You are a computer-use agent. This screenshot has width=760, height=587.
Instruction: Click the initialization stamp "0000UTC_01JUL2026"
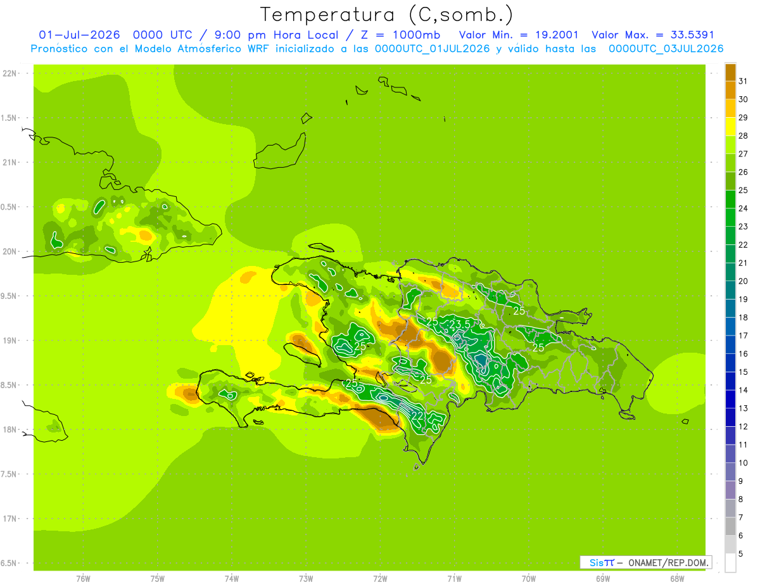[432, 49]
